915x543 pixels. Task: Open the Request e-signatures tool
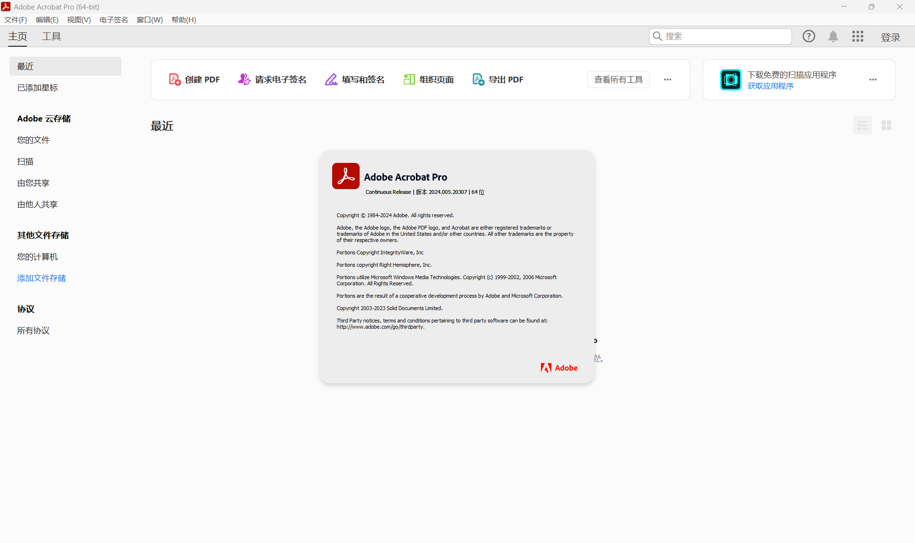tap(273, 80)
